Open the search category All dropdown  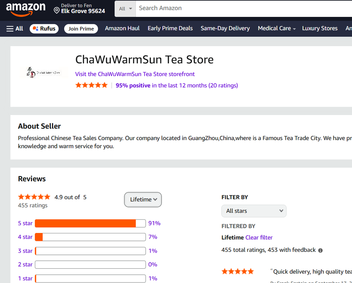pos(125,9)
